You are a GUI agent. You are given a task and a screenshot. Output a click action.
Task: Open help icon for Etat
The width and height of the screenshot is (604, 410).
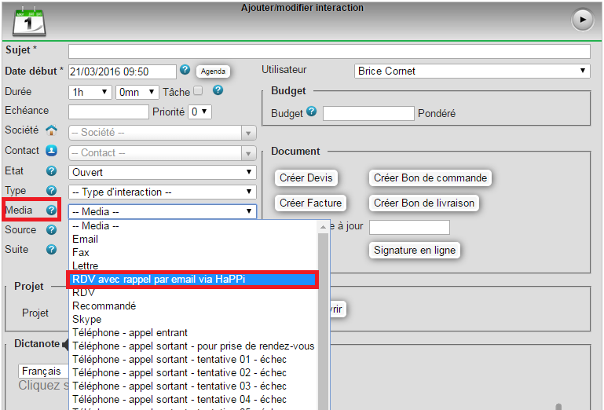(51, 170)
